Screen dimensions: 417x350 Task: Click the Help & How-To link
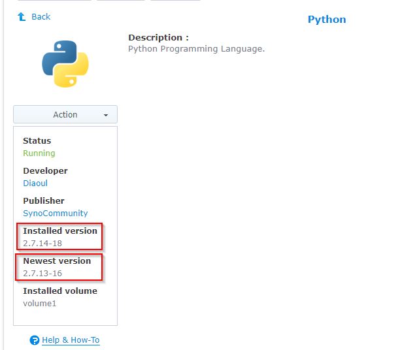pos(71,340)
